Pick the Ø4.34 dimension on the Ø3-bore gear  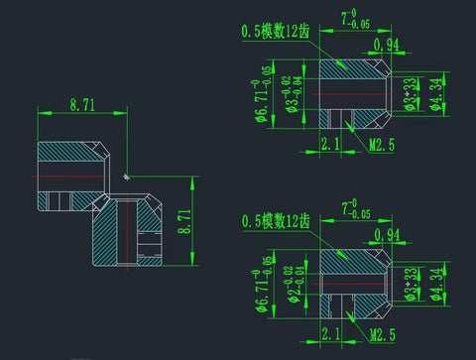436,94
